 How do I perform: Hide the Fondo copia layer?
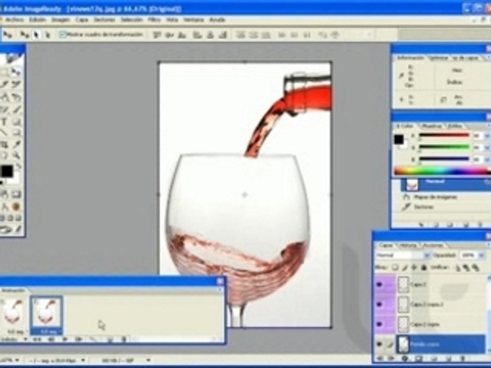click(x=380, y=344)
